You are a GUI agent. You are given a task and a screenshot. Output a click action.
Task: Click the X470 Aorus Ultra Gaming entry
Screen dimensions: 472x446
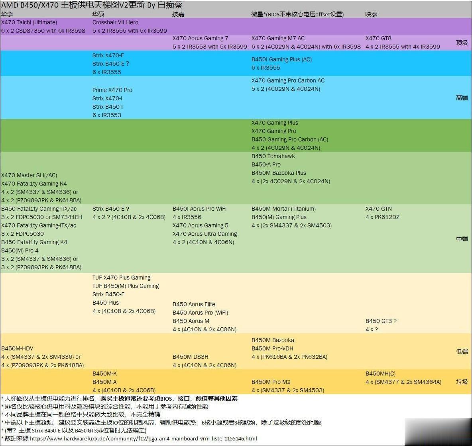tap(205, 234)
